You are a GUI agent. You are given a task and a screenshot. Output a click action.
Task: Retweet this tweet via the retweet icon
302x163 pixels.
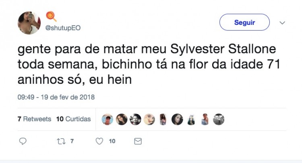(61, 141)
